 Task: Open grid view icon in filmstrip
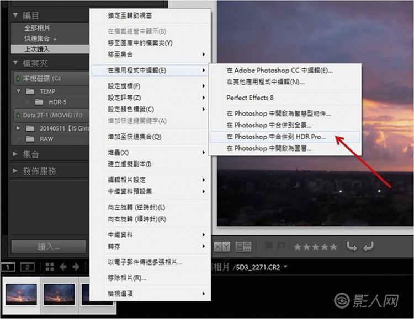(x=50, y=267)
